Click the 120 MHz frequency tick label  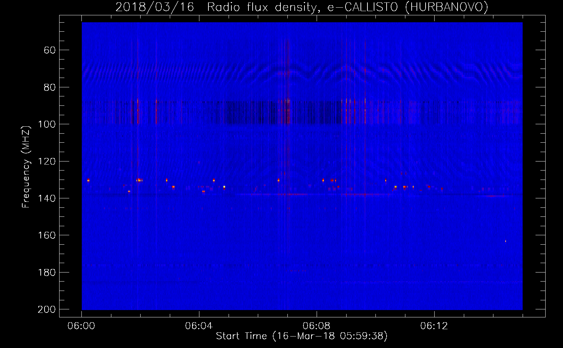[x=47, y=161]
